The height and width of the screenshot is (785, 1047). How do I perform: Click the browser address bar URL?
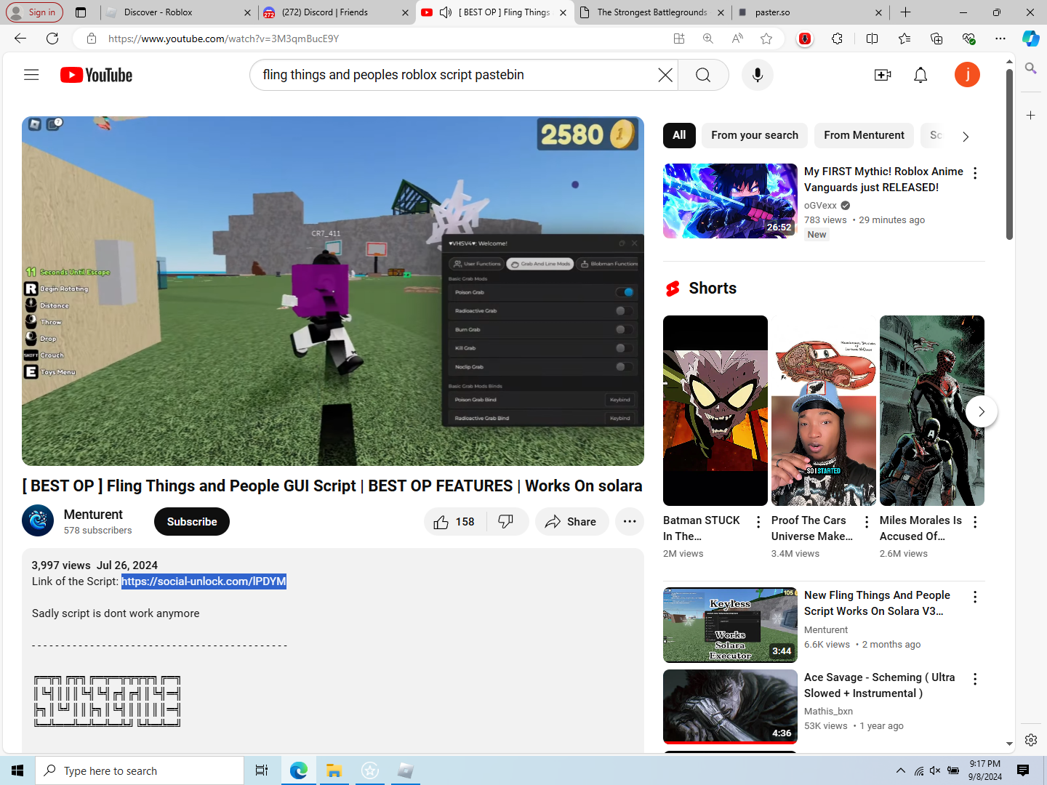point(223,39)
